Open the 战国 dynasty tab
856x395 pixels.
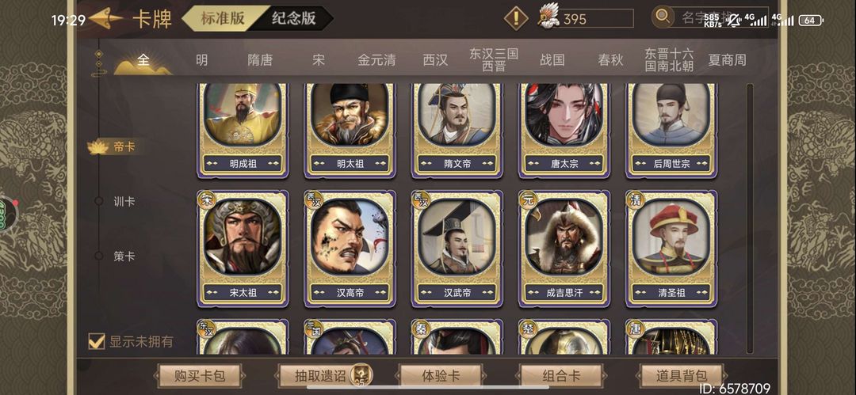pyautogui.click(x=552, y=60)
